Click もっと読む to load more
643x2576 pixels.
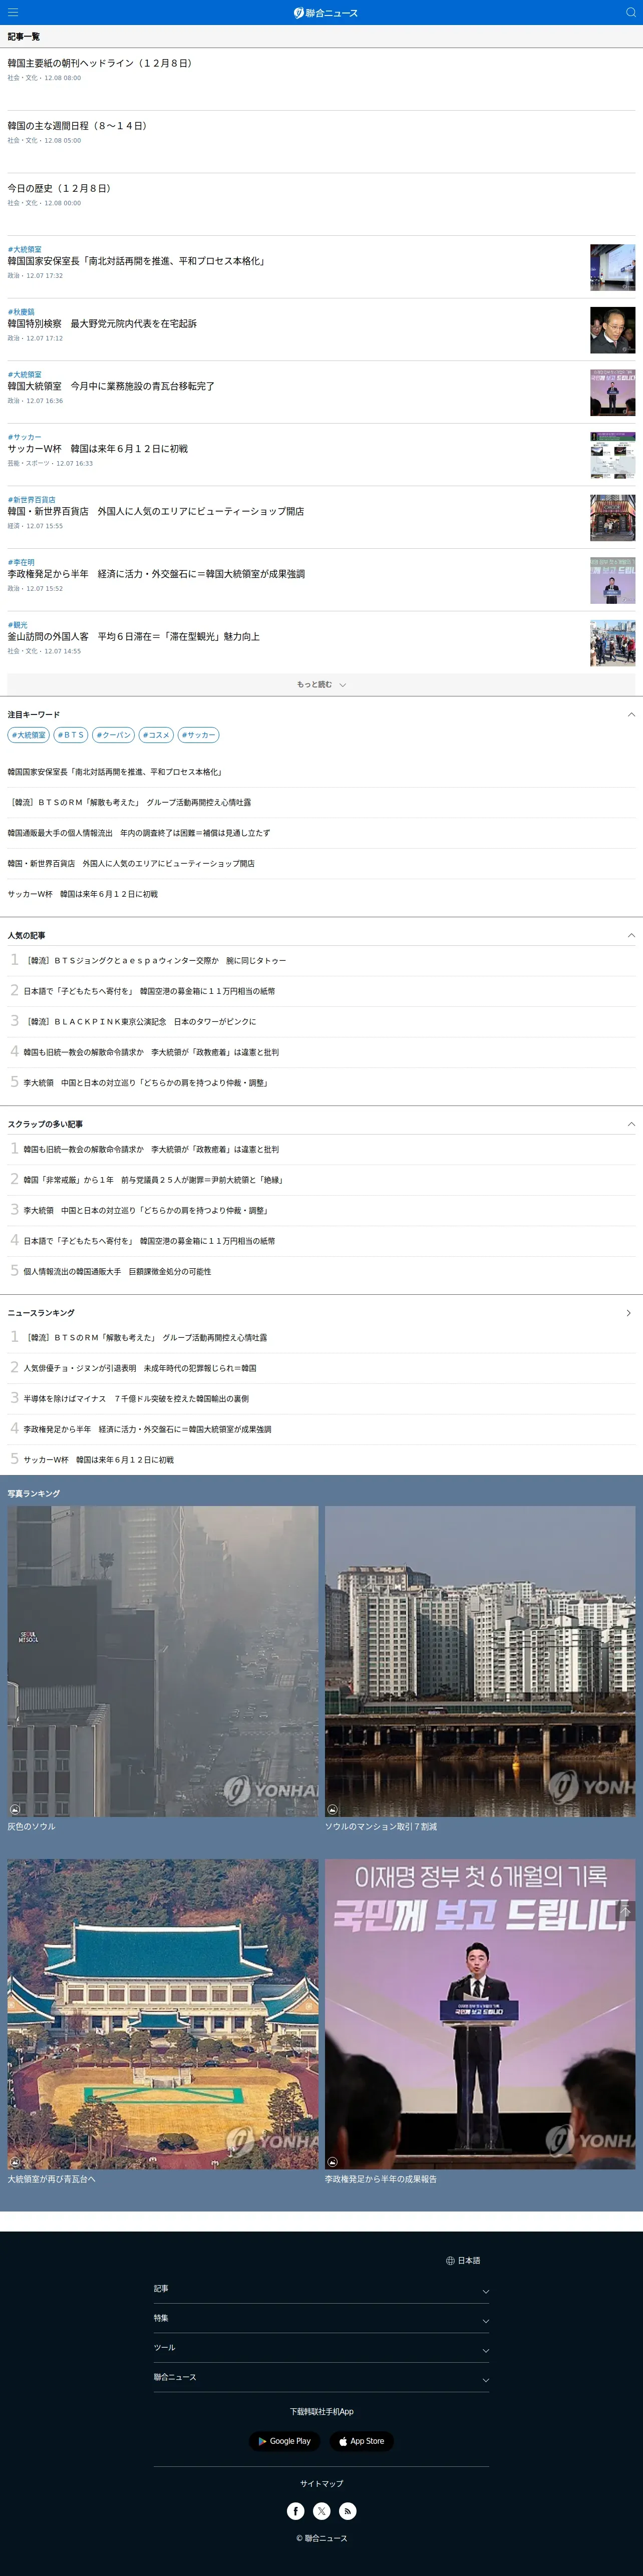coord(321,685)
